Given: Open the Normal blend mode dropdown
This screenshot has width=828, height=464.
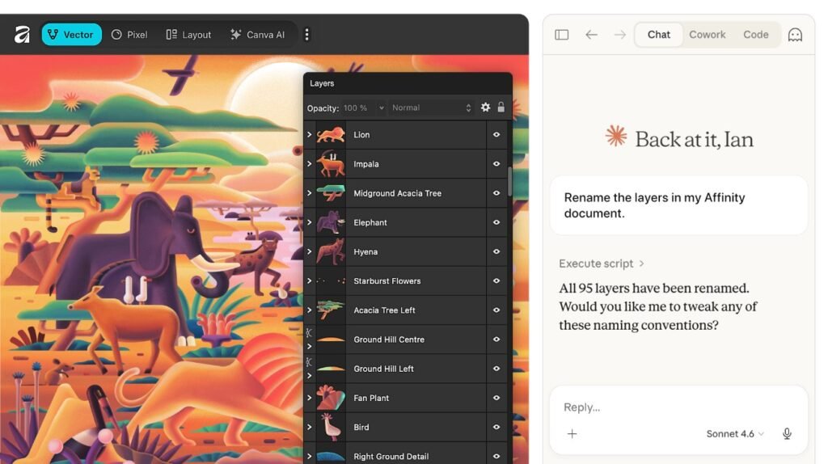Looking at the screenshot, I should (430, 108).
